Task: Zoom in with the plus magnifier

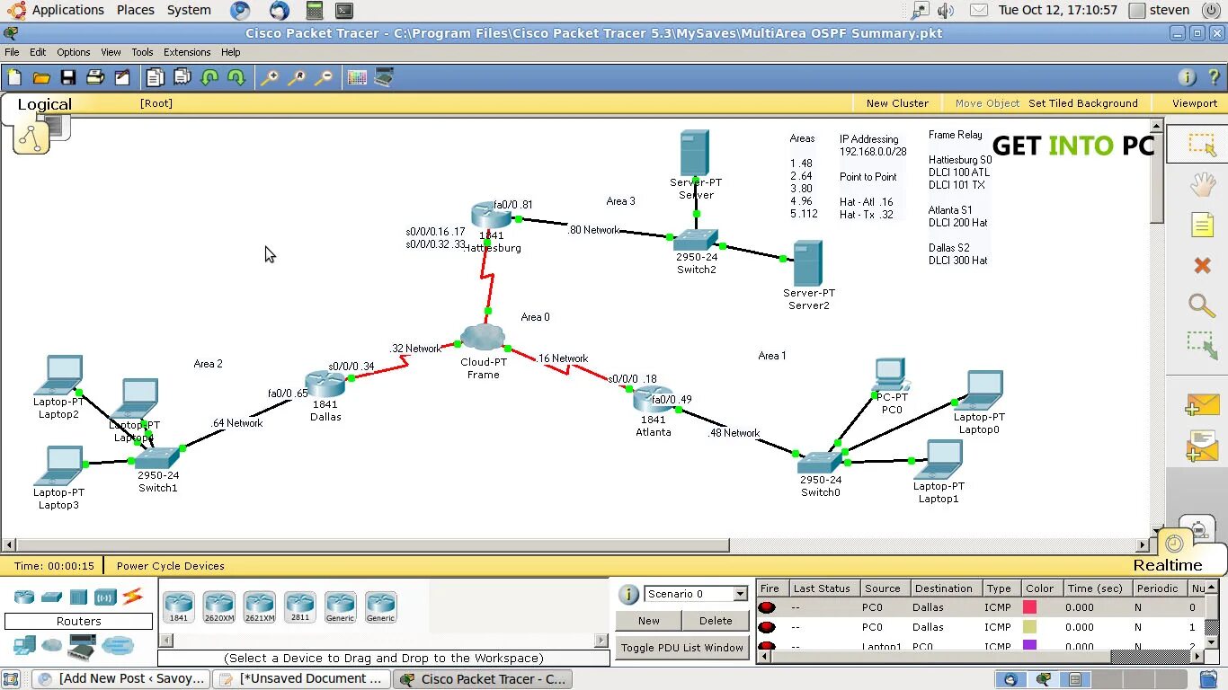Action: pyautogui.click(x=270, y=77)
